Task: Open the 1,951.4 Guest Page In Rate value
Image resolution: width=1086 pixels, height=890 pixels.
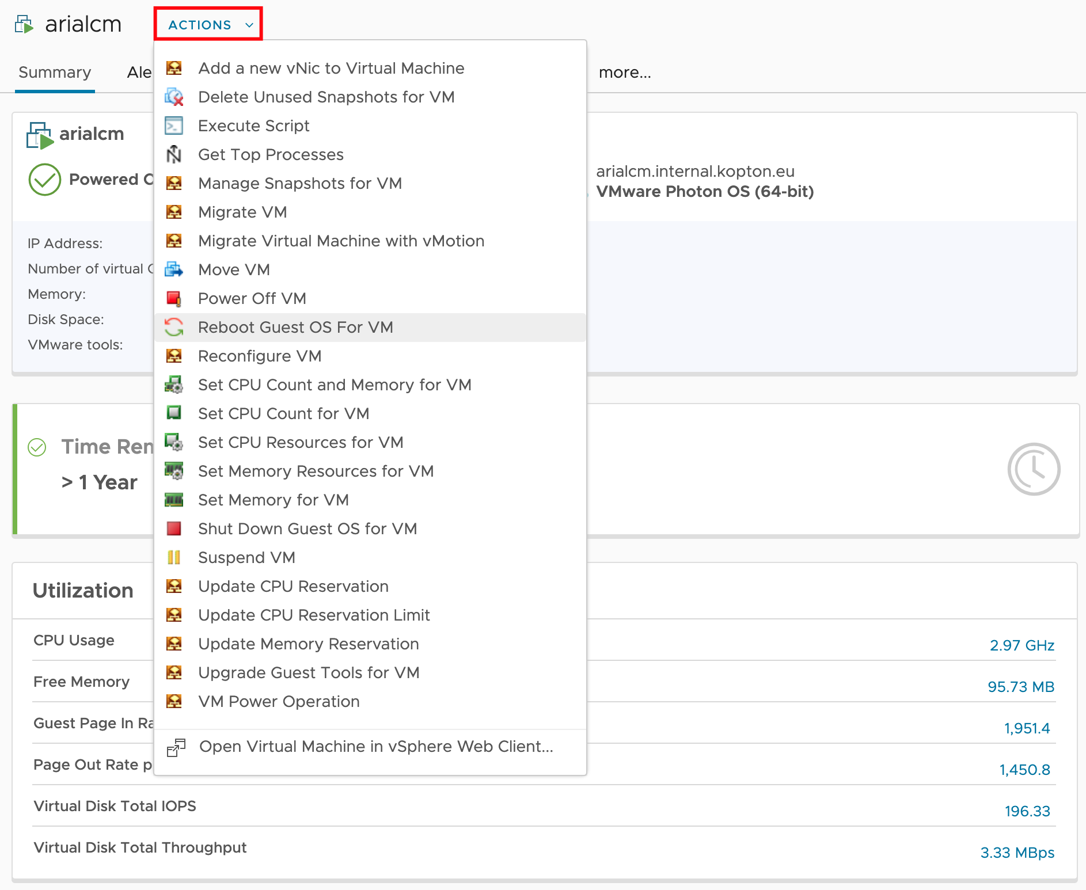Action: pyautogui.click(x=1027, y=728)
